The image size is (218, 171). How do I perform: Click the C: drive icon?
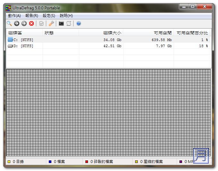point(10,40)
